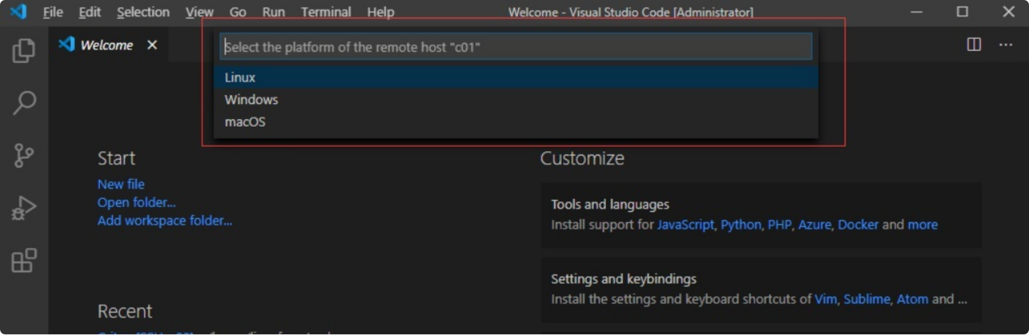
Task: Click the Open folder... link
Action: click(136, 202)
